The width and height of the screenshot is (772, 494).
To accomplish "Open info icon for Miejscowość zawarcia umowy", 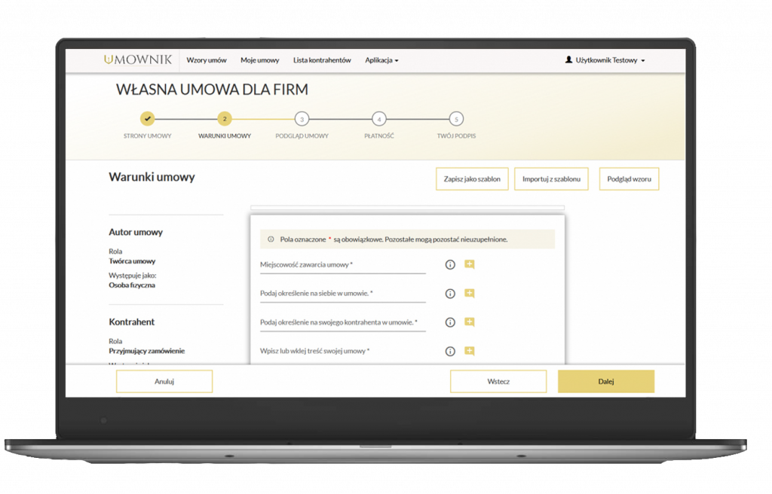I will click(450, 265).
